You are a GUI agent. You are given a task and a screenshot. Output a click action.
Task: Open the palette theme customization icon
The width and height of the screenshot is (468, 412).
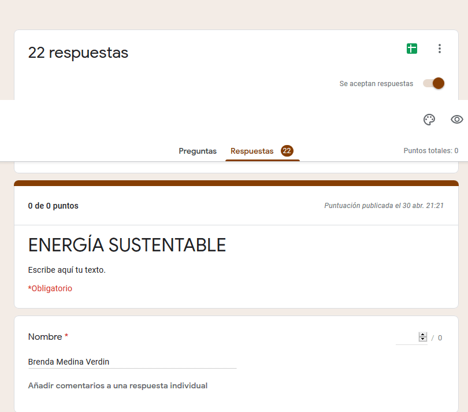[x=429, y=120]
